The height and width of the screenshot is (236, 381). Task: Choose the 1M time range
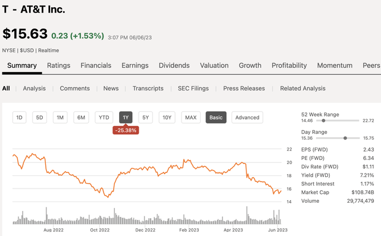pyautogui.click(x=60, y=117)
